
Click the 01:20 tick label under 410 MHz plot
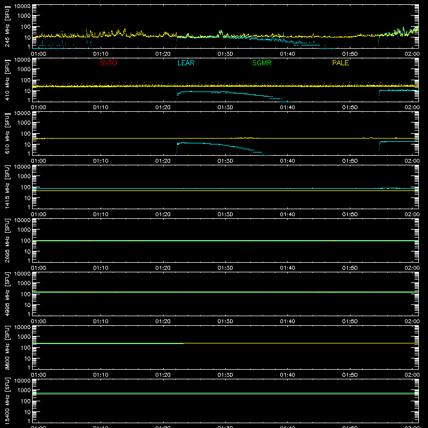pos(163,108)
